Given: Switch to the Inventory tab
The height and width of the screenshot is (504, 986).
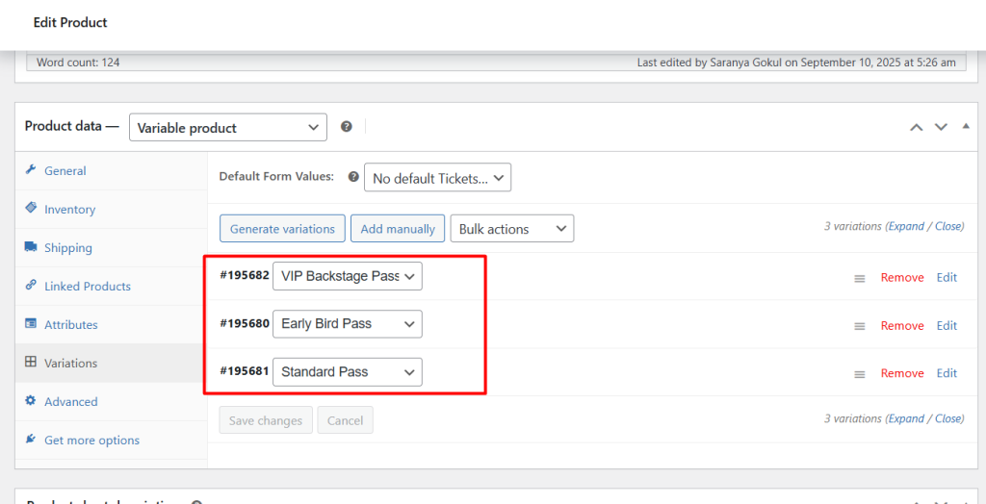Looking at the screenshot, I should coord(69,210).
